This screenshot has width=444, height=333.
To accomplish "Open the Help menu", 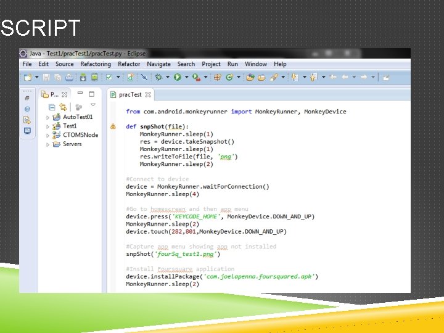I will (x=280, y=64).
